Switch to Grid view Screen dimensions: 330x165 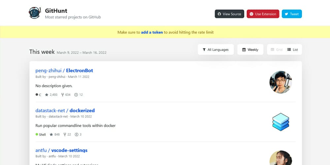point(277,50)
